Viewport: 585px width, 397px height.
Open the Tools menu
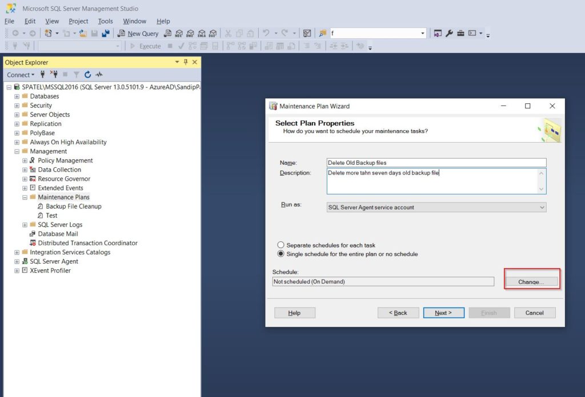pos(105,21)
